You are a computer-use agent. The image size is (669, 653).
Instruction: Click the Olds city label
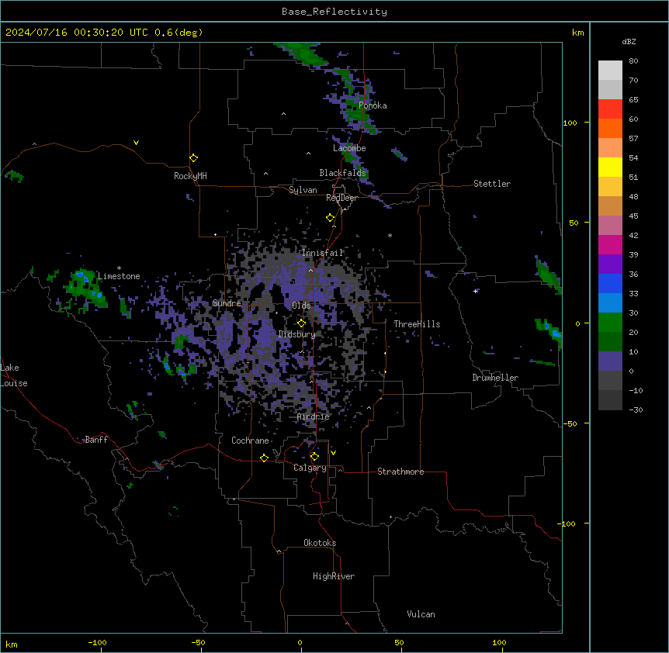click(x=301, y=306)
